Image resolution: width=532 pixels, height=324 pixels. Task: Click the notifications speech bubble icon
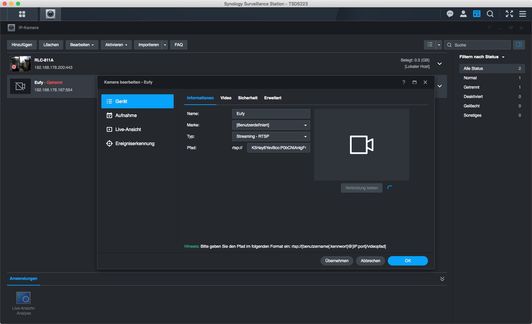coord(450,14)
